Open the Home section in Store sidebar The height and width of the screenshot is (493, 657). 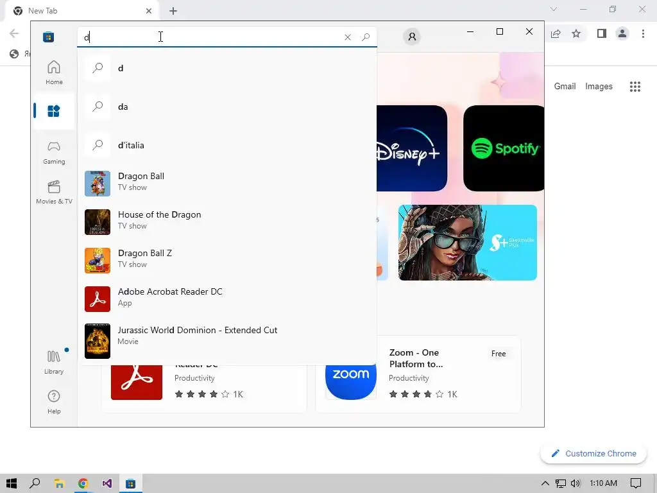[x=54, y=73]
